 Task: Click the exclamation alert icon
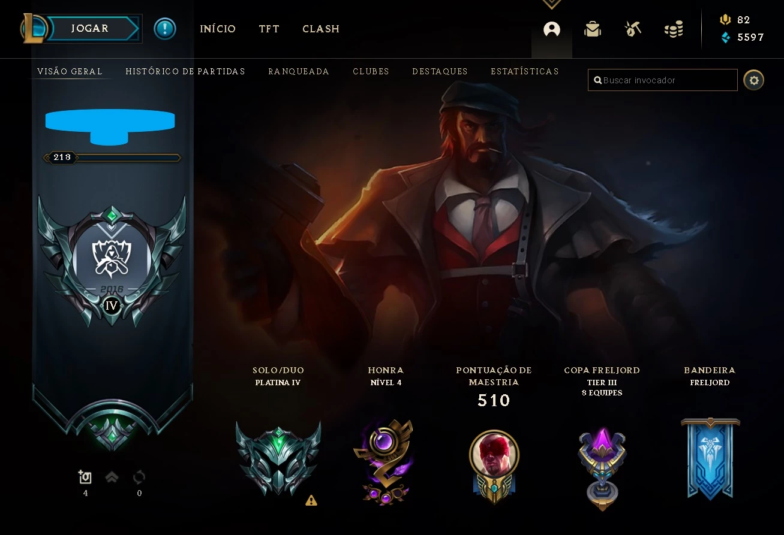pyautogui.click(x=165, y=29)
